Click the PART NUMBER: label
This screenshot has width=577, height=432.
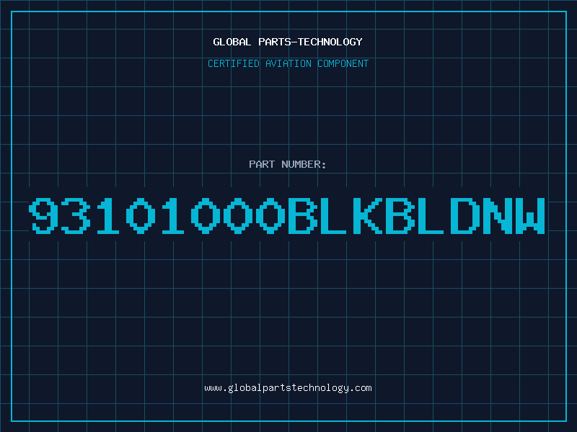pyautogui.click(x=287, y=164)
